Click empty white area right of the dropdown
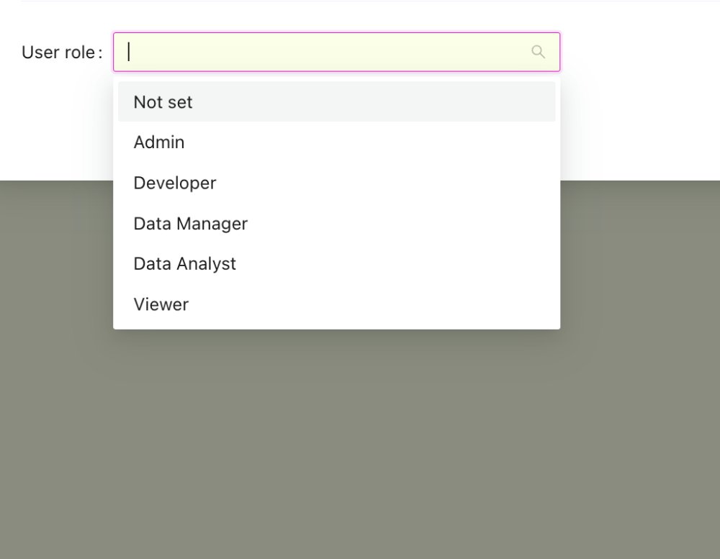 point(641,115)
